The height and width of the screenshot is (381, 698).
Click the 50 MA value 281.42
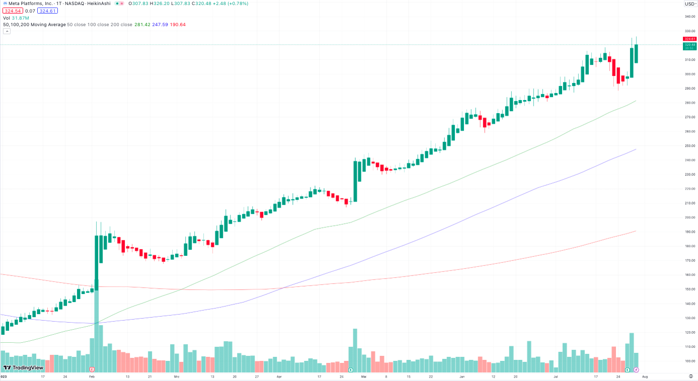pyautogui.click(x=142, y=24)
